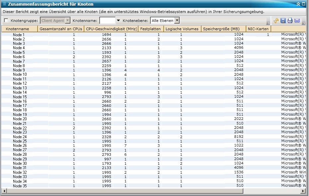Open the Client Agent node group dropdown
This screenshot has height=196, width=309.
click(68, 21)
